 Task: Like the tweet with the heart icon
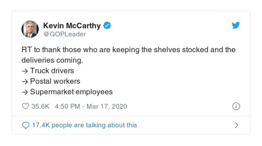tap(25, 107)
